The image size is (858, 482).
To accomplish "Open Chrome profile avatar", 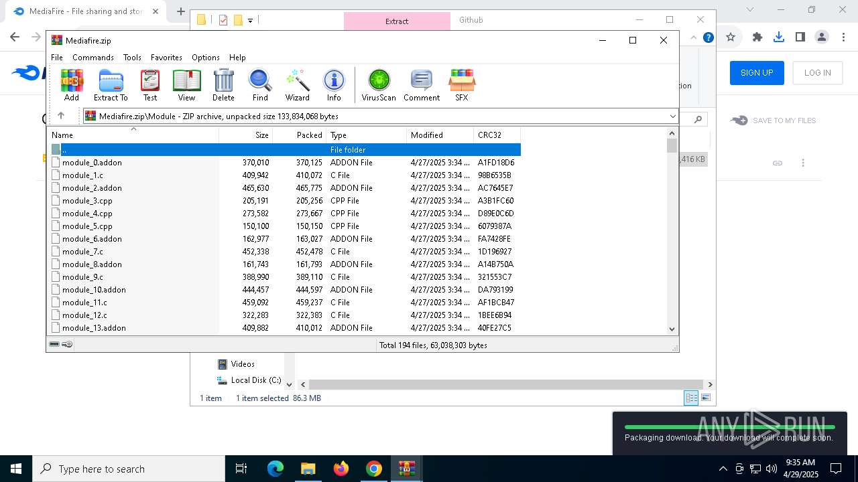I will click(x=822, y=37).
